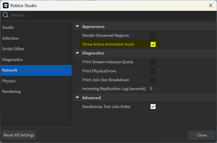Collapse the Advanced section
Image resolution: width=217 pixels, height=143 pixels.
click(x=77, y=98)
